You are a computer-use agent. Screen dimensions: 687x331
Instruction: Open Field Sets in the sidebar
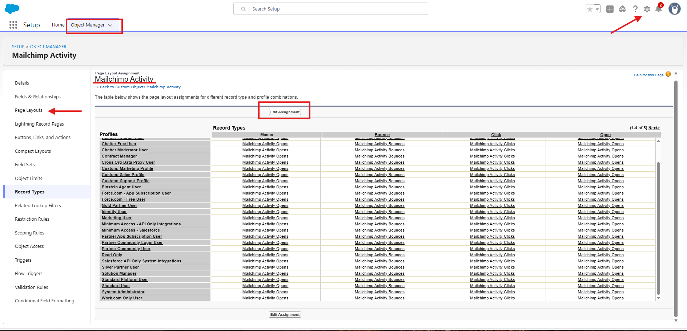pos(25,165)
